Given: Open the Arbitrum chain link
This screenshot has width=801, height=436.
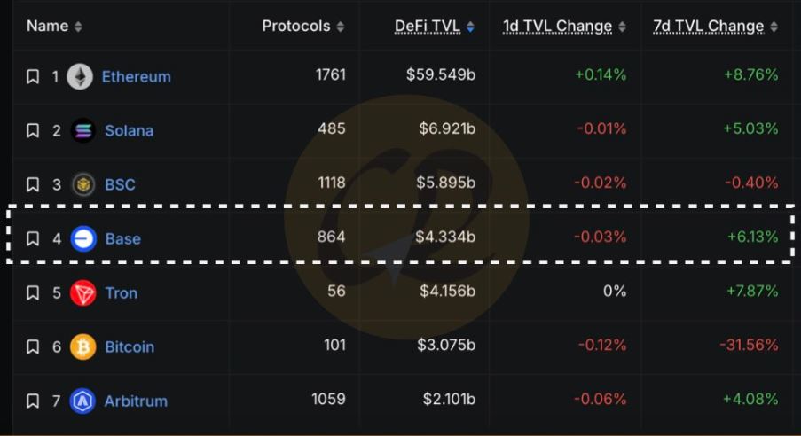Looking at the screenshot, I should pos(136,401).
